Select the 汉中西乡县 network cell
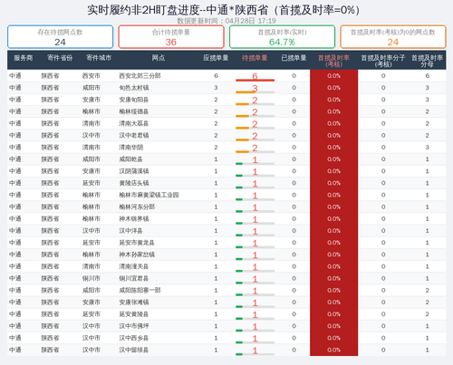This screenshot has width=453, height=365. pyautogui.click(x=134, y=338)
